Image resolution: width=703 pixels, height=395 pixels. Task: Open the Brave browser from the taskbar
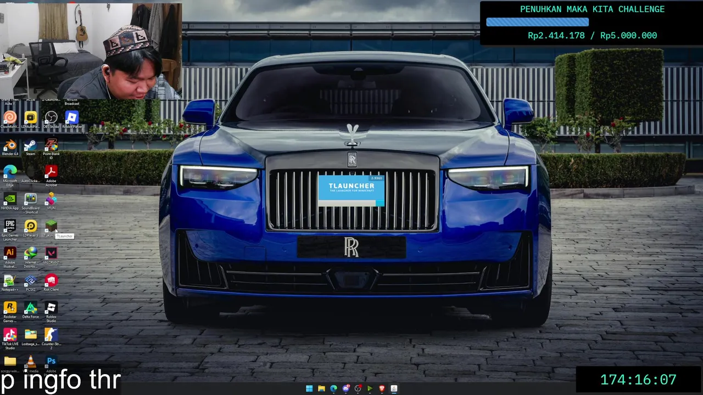(x=382, y=388)
